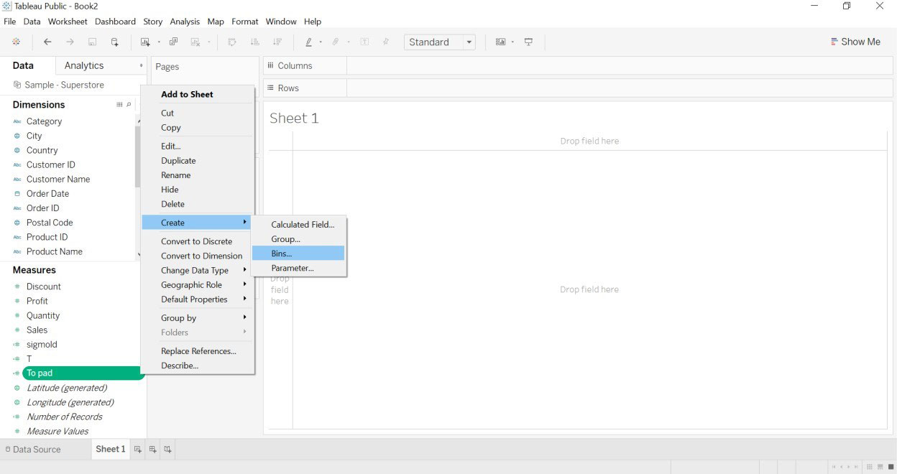
Task: Click the Rows shelf
Action: [x=578, y=88]
